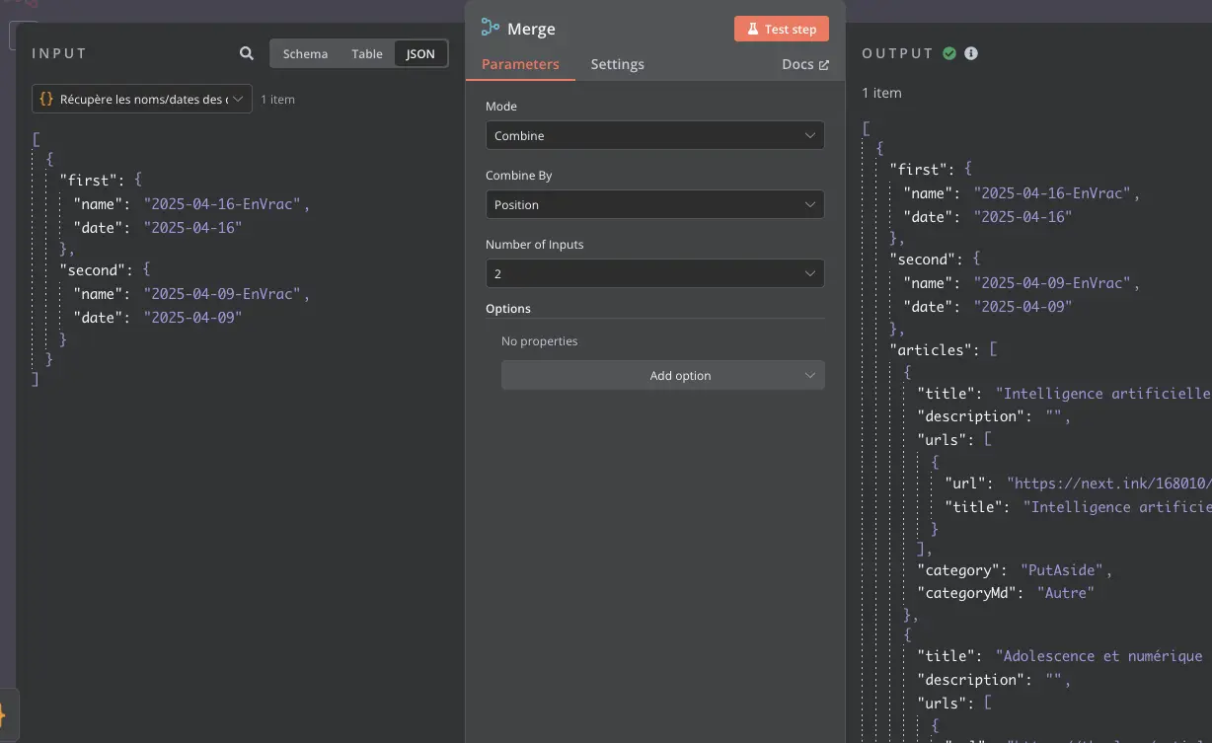Switch input view to Table
This screenshot has width=1212, height=743.
point(367,53)
